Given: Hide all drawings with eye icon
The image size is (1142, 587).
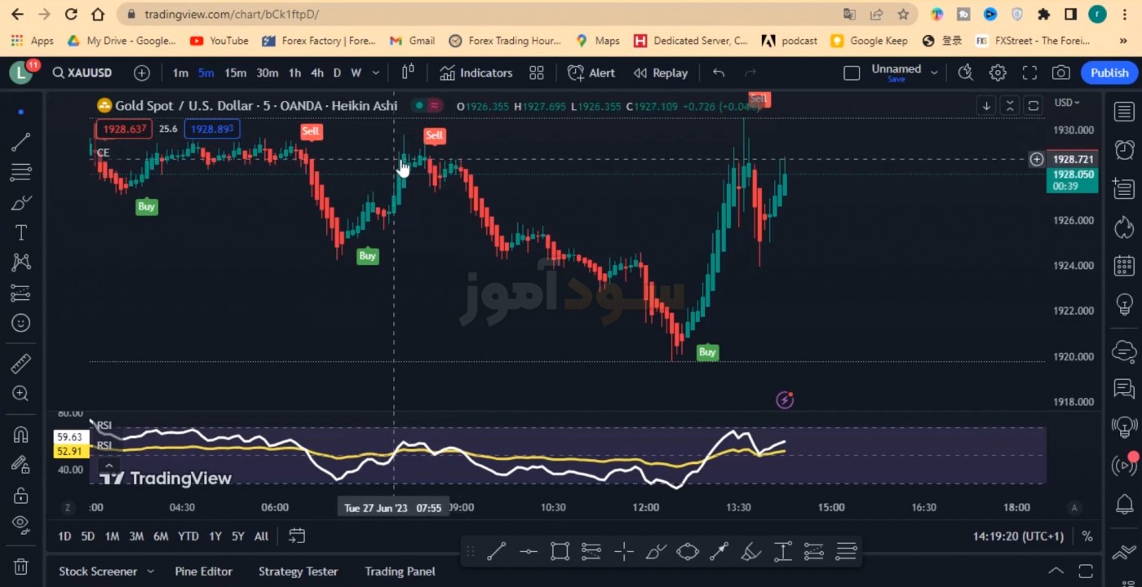Looking at the screenshot, I should [21, 525].
